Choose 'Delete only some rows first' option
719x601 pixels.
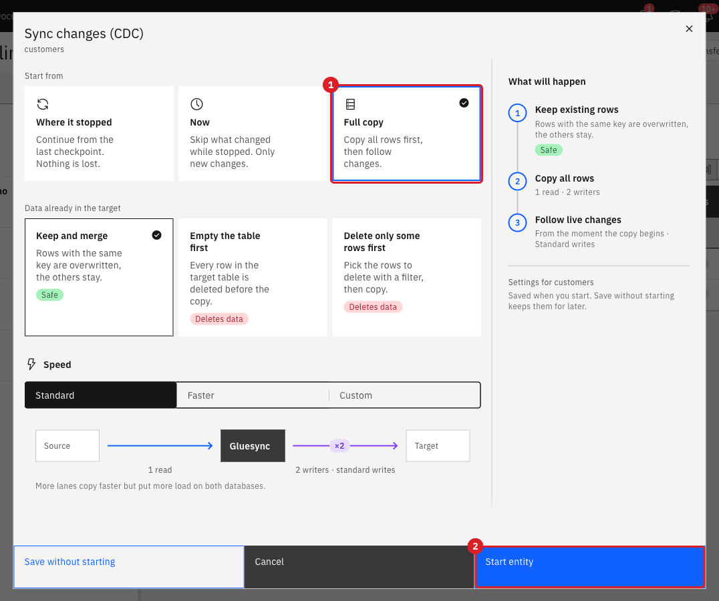[x=406, y=277]
